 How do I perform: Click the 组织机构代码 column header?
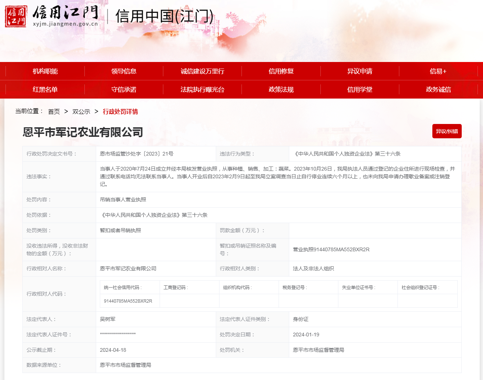(x=237, y=288)
